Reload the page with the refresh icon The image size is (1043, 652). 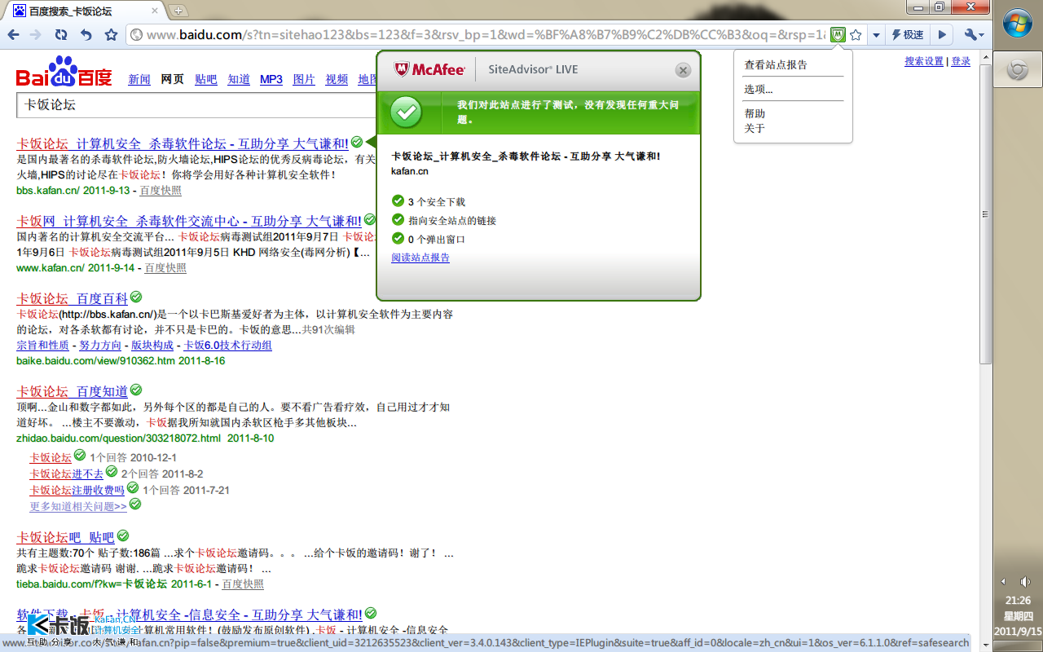[x=61, y=34]
